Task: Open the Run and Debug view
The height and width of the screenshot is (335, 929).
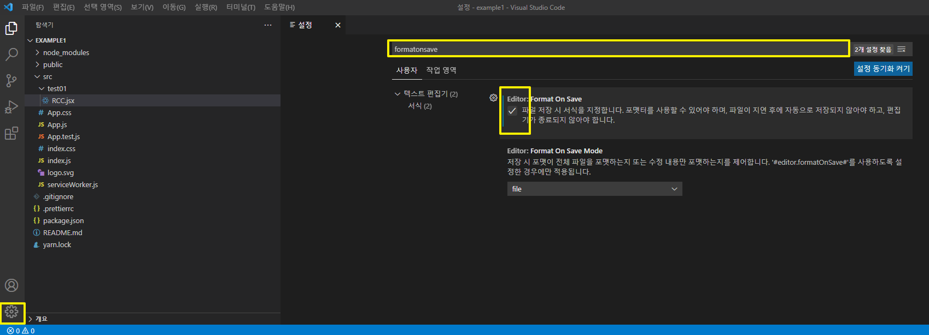Action: click(11, 107)
